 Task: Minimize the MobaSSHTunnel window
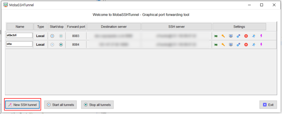250,5
